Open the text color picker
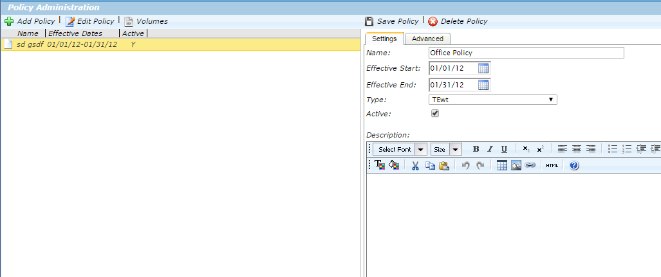 380,166
